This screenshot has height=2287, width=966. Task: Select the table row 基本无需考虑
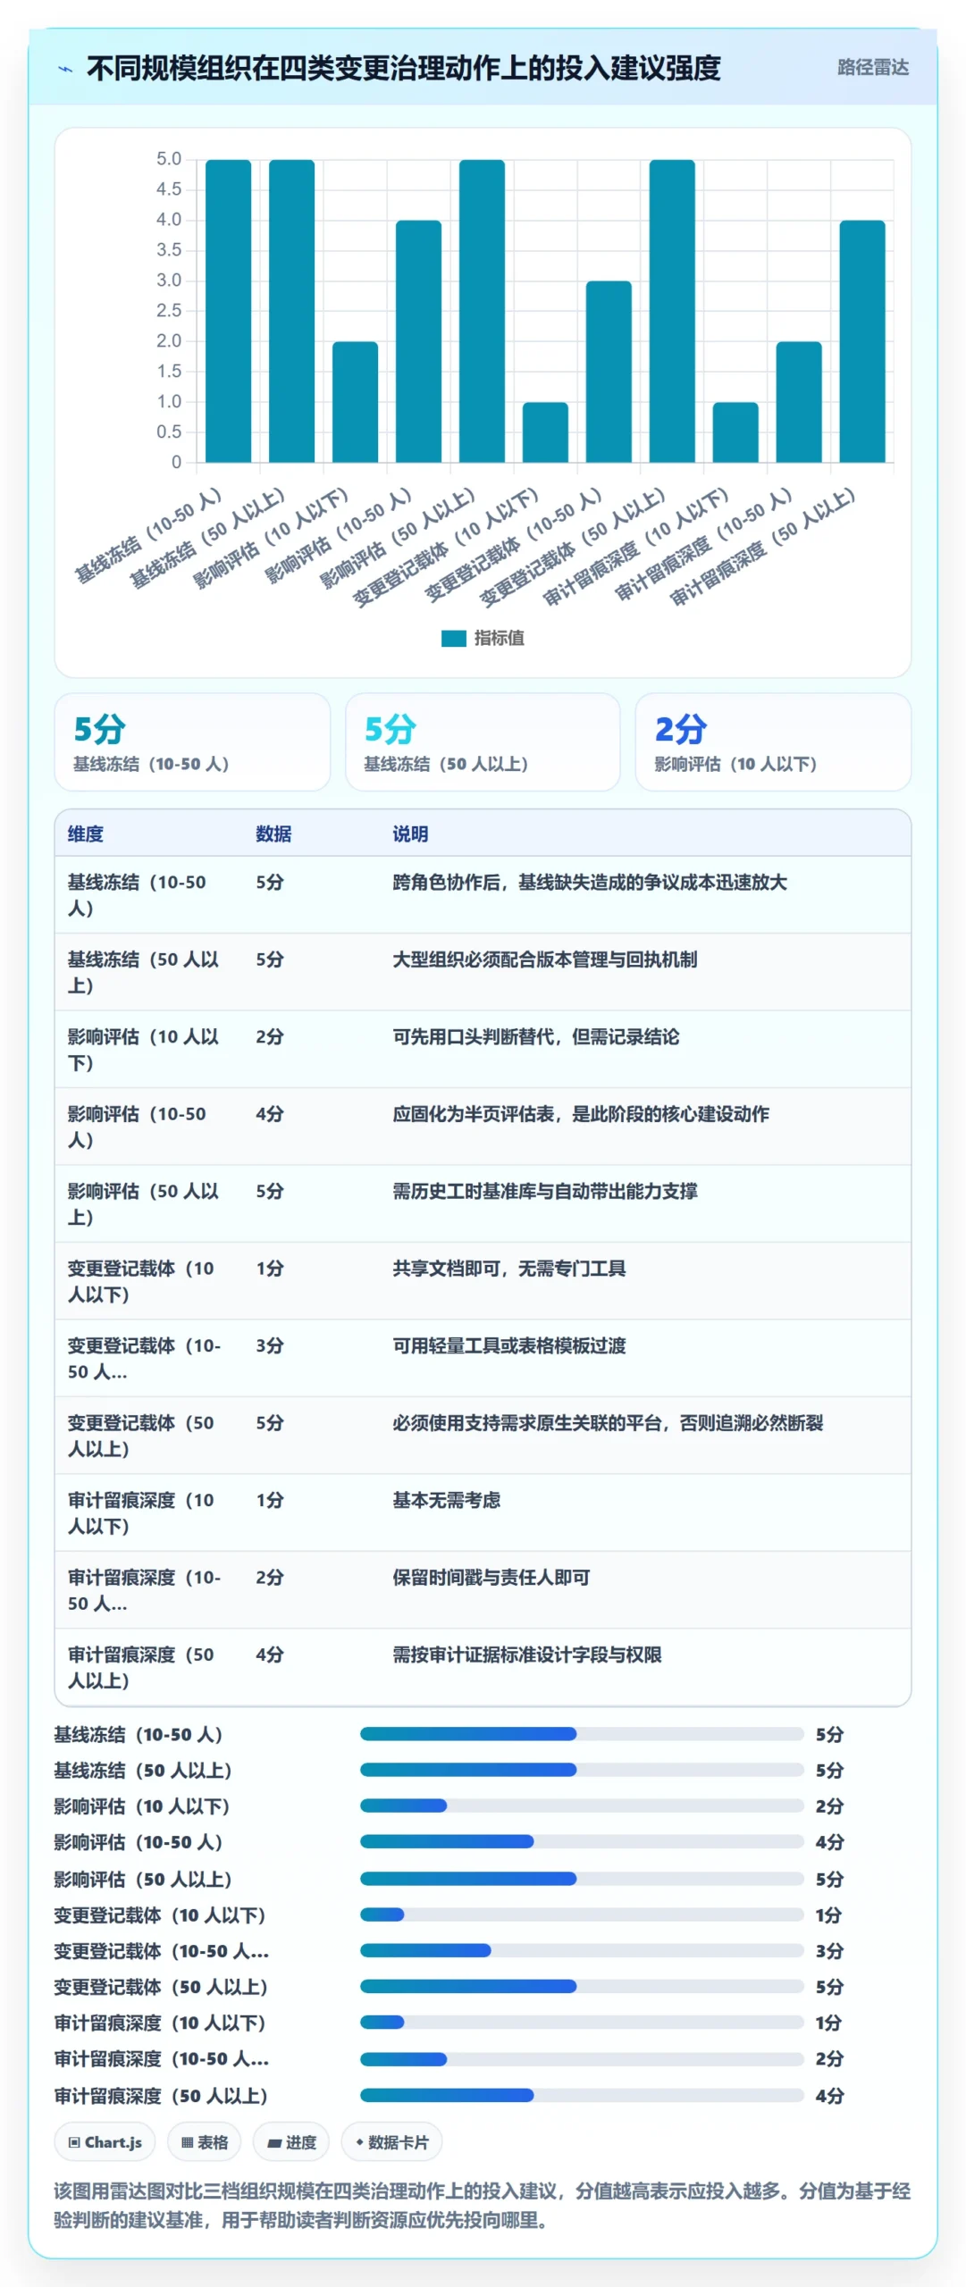483,1513
